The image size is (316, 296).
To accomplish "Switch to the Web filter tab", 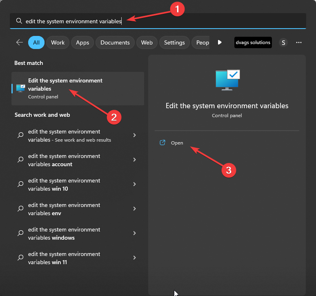I will click(147, 42).
